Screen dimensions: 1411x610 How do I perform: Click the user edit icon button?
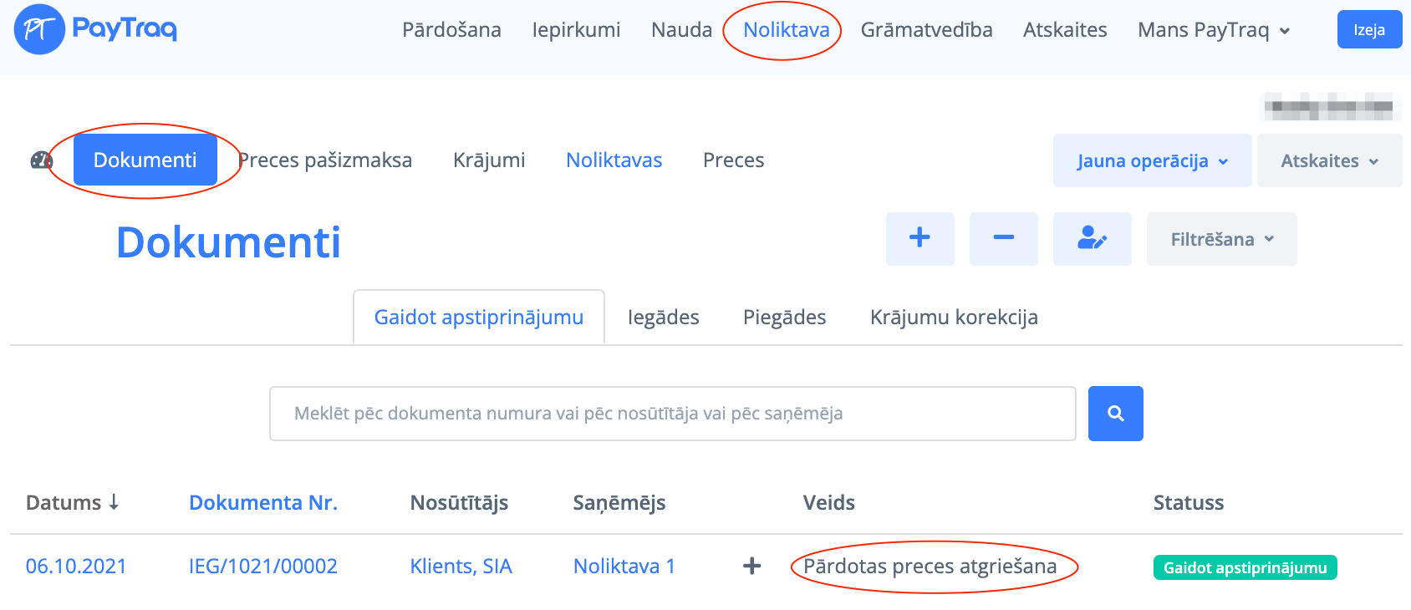pyautogui.click(x=1092, y=239)
